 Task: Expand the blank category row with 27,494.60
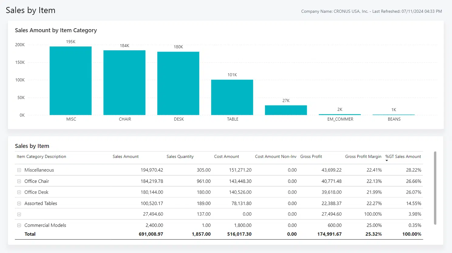pyautogui.click(x=19, y=214)
